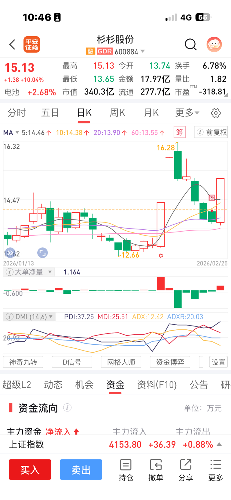Tap the status bar ID card icon
Viewport: 231px width, 500px height.
57,17
